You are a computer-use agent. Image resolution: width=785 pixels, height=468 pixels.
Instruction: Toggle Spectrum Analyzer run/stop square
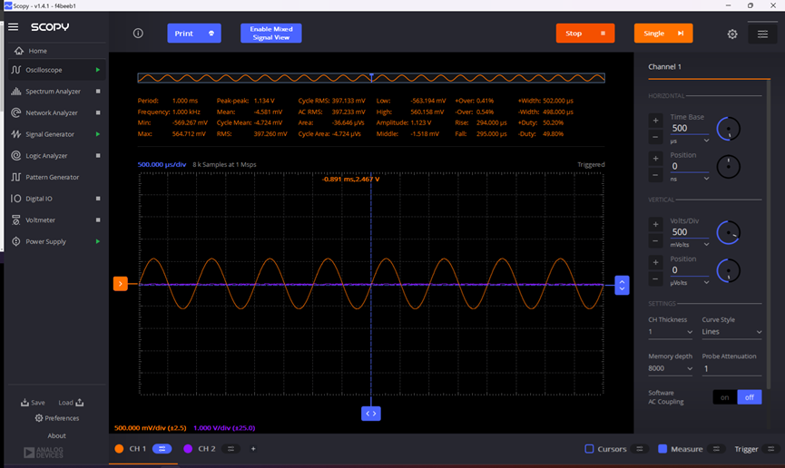98,91
